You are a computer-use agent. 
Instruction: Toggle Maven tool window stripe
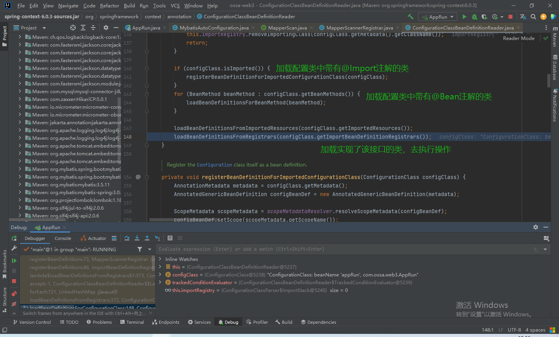coord(554,37)
